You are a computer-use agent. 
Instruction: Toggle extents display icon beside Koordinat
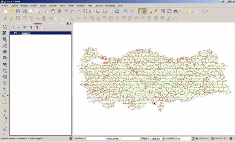(x=71, y=138)
